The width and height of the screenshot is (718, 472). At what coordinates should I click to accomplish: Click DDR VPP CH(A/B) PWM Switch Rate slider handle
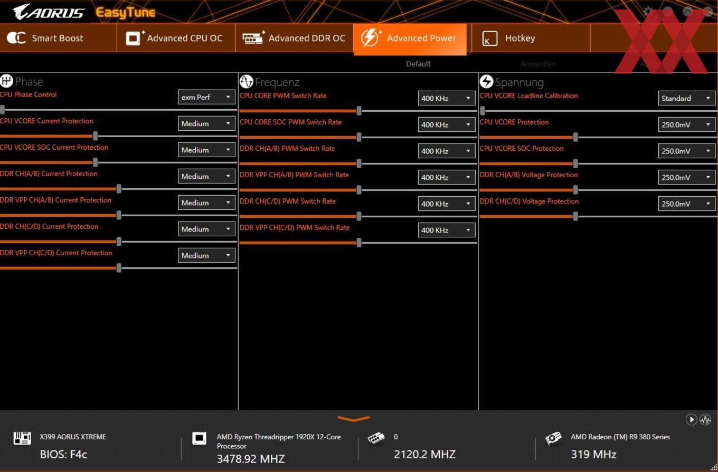359,190
